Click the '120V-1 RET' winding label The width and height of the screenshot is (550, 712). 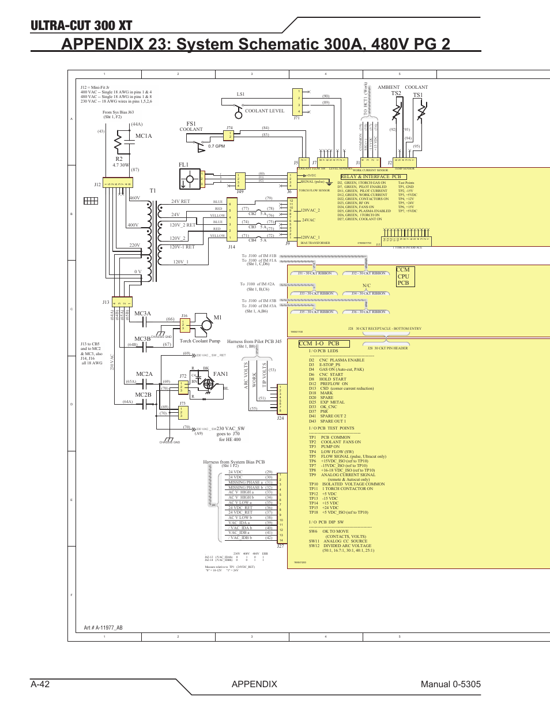coord(182,247)
